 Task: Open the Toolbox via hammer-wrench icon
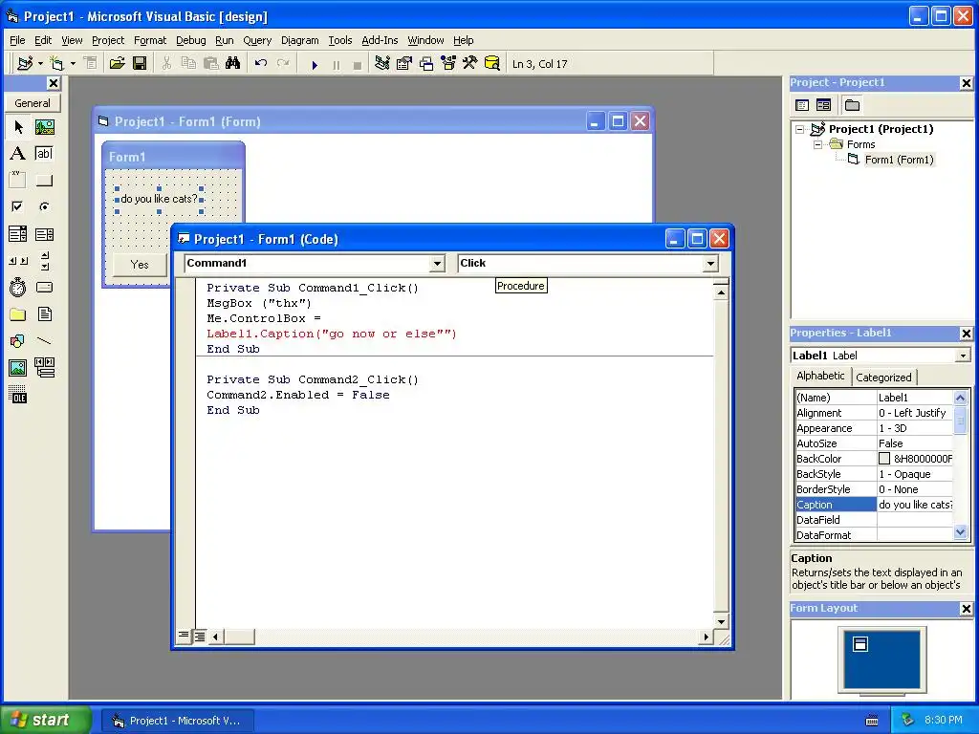(469, 63)
